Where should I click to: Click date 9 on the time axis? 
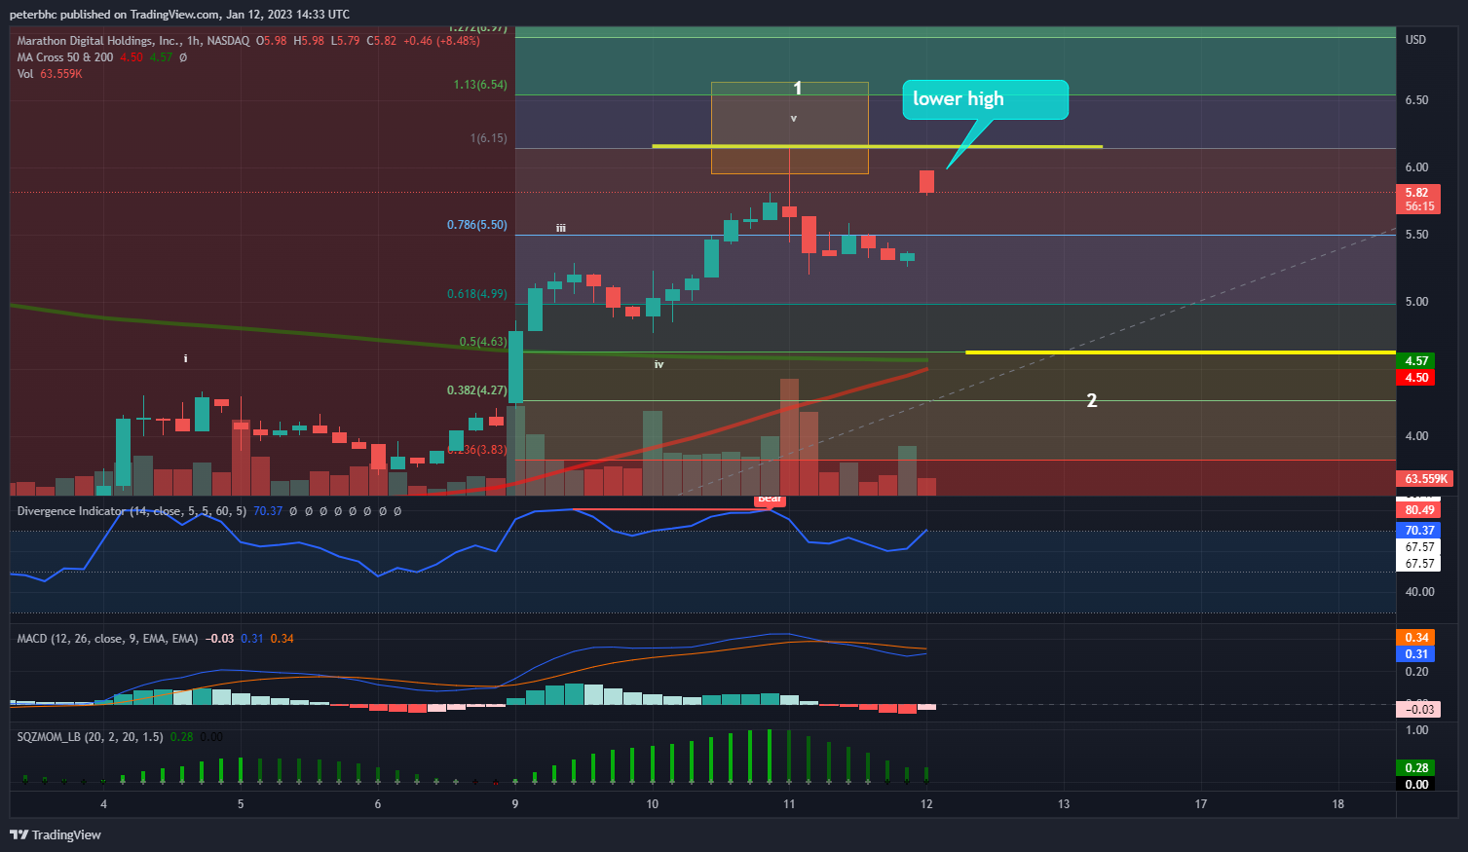pos(515,804)
